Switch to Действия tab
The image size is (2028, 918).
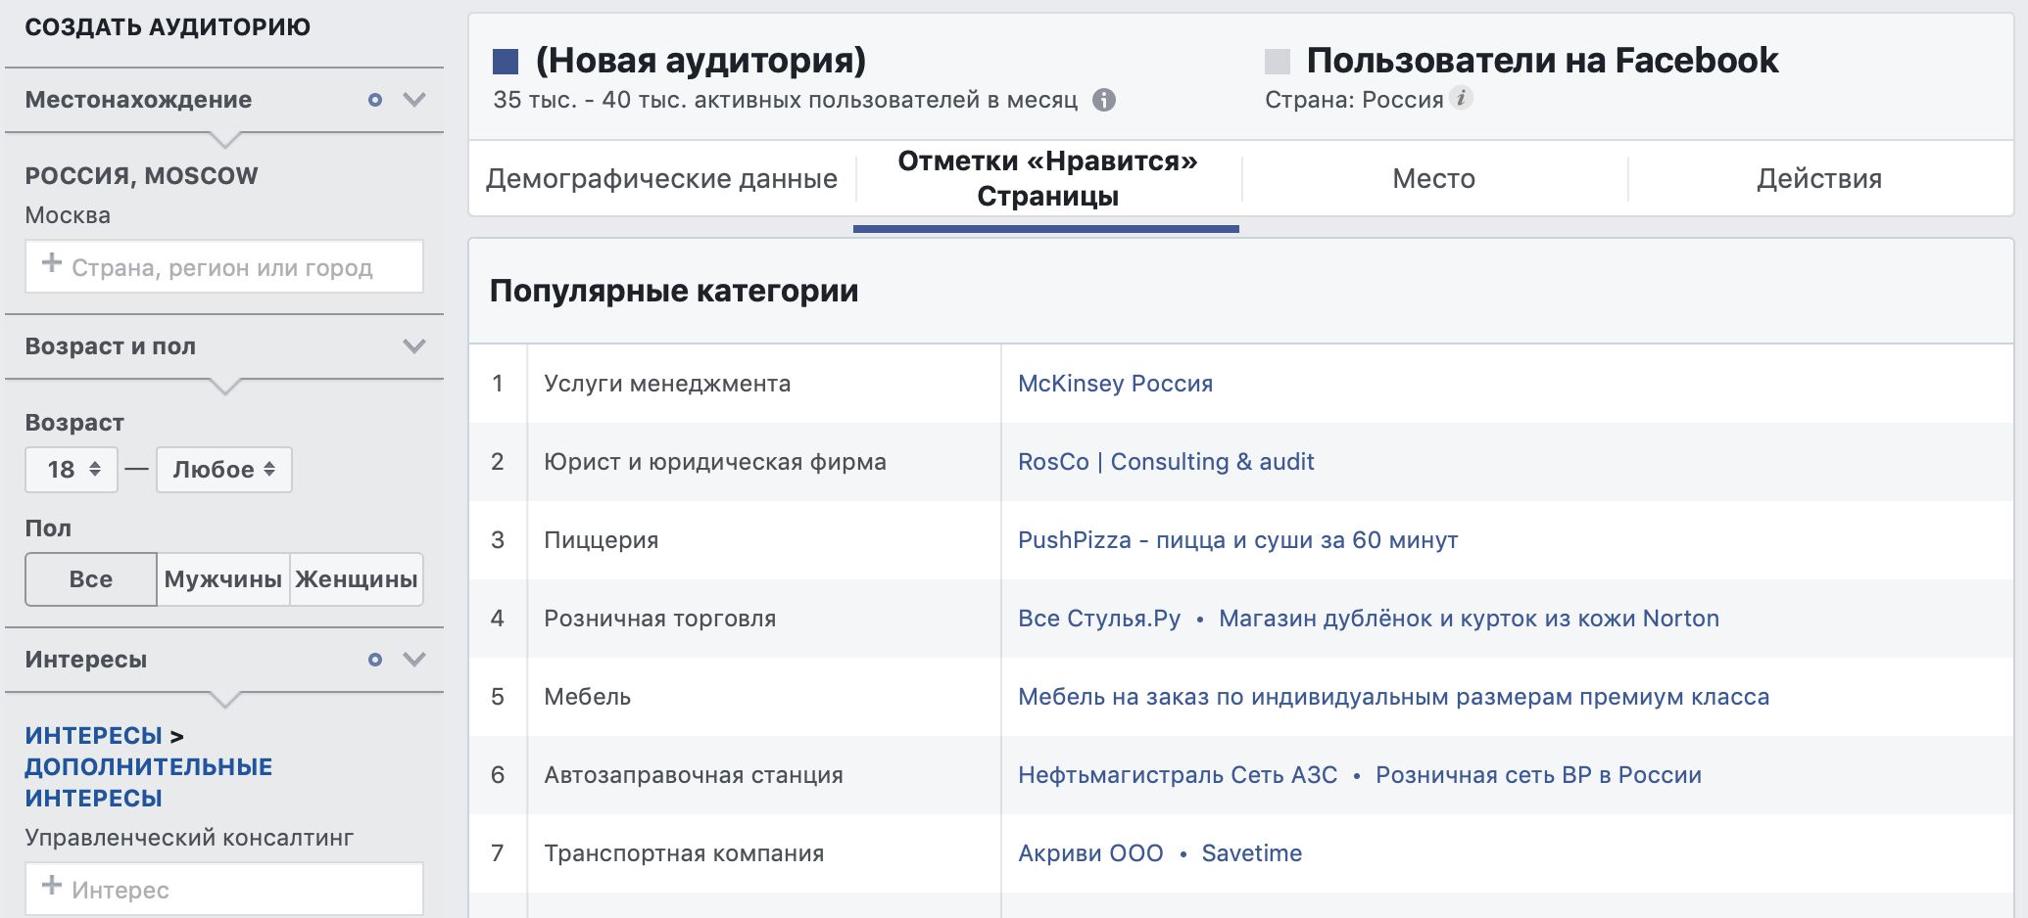tap(1819, 179)
